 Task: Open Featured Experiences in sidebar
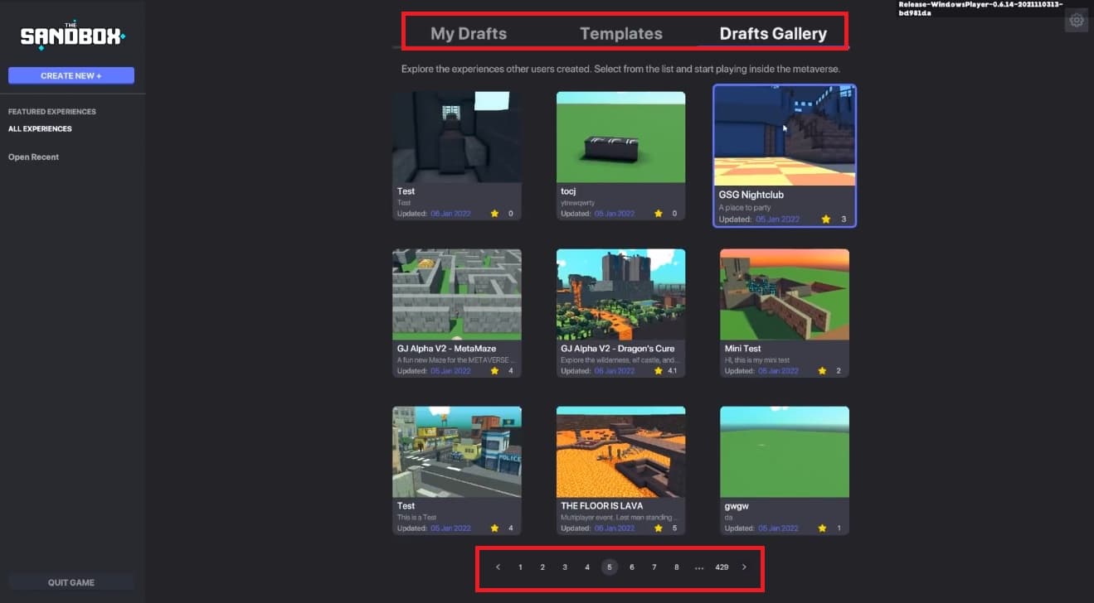point(52,112)
